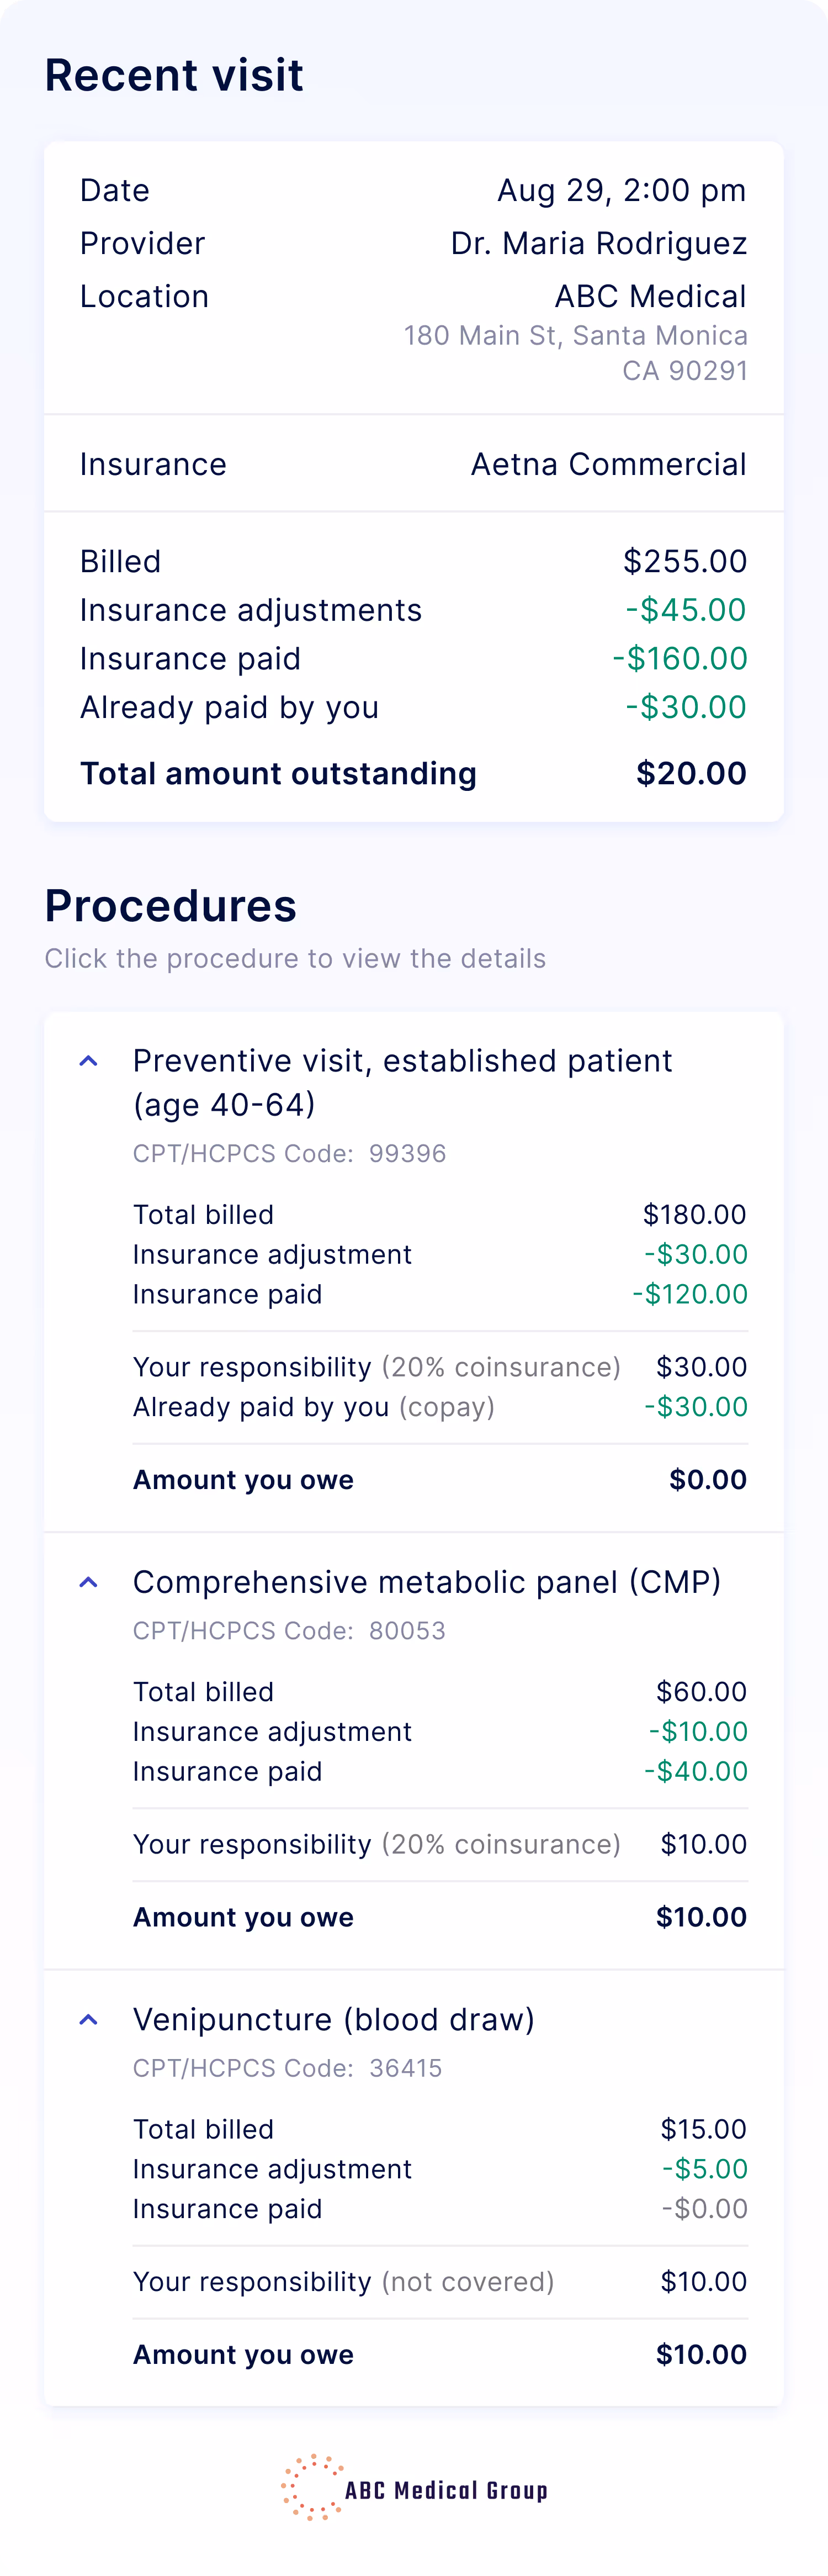Click the $20.00 total amount outstanding

[x=691, y=773]
